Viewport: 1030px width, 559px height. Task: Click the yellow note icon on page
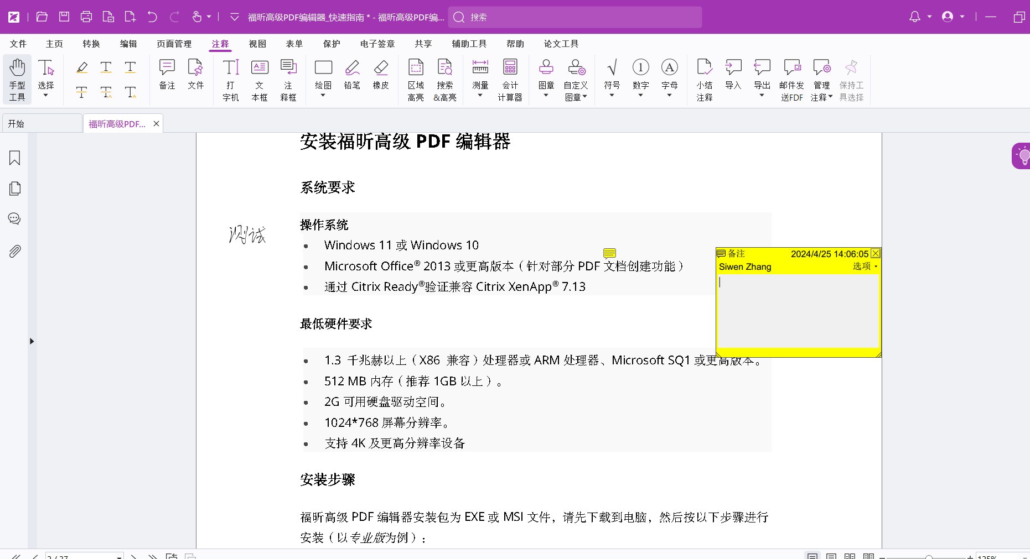coord(609,253)
